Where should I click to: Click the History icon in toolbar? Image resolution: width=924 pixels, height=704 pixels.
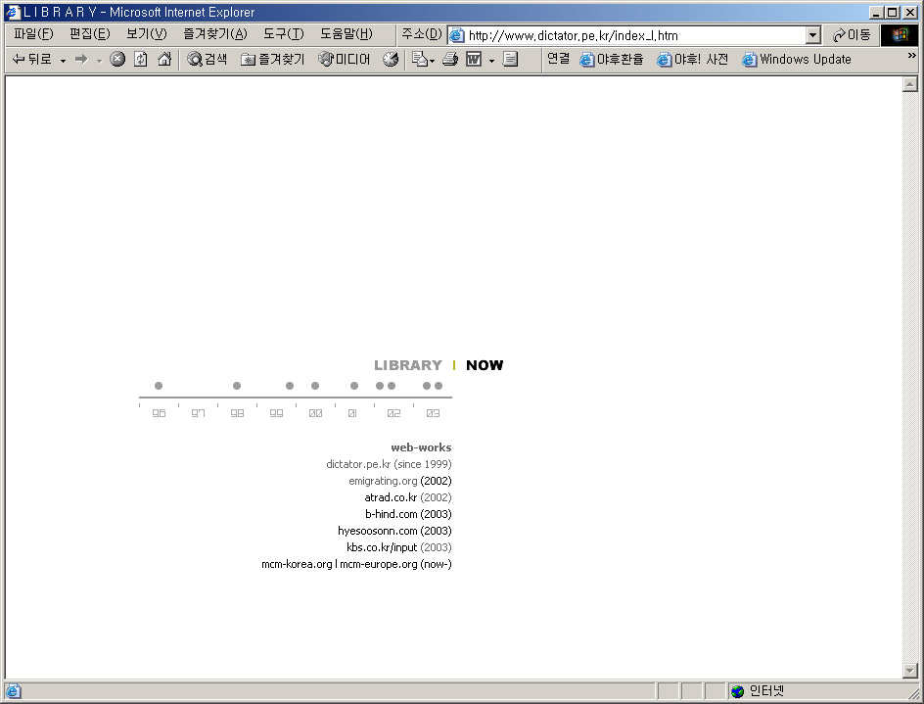(x=391, y=60)
